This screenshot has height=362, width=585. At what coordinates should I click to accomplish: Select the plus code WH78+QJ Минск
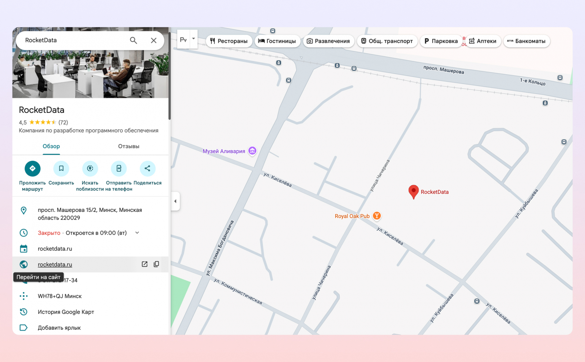coord(60,296)
